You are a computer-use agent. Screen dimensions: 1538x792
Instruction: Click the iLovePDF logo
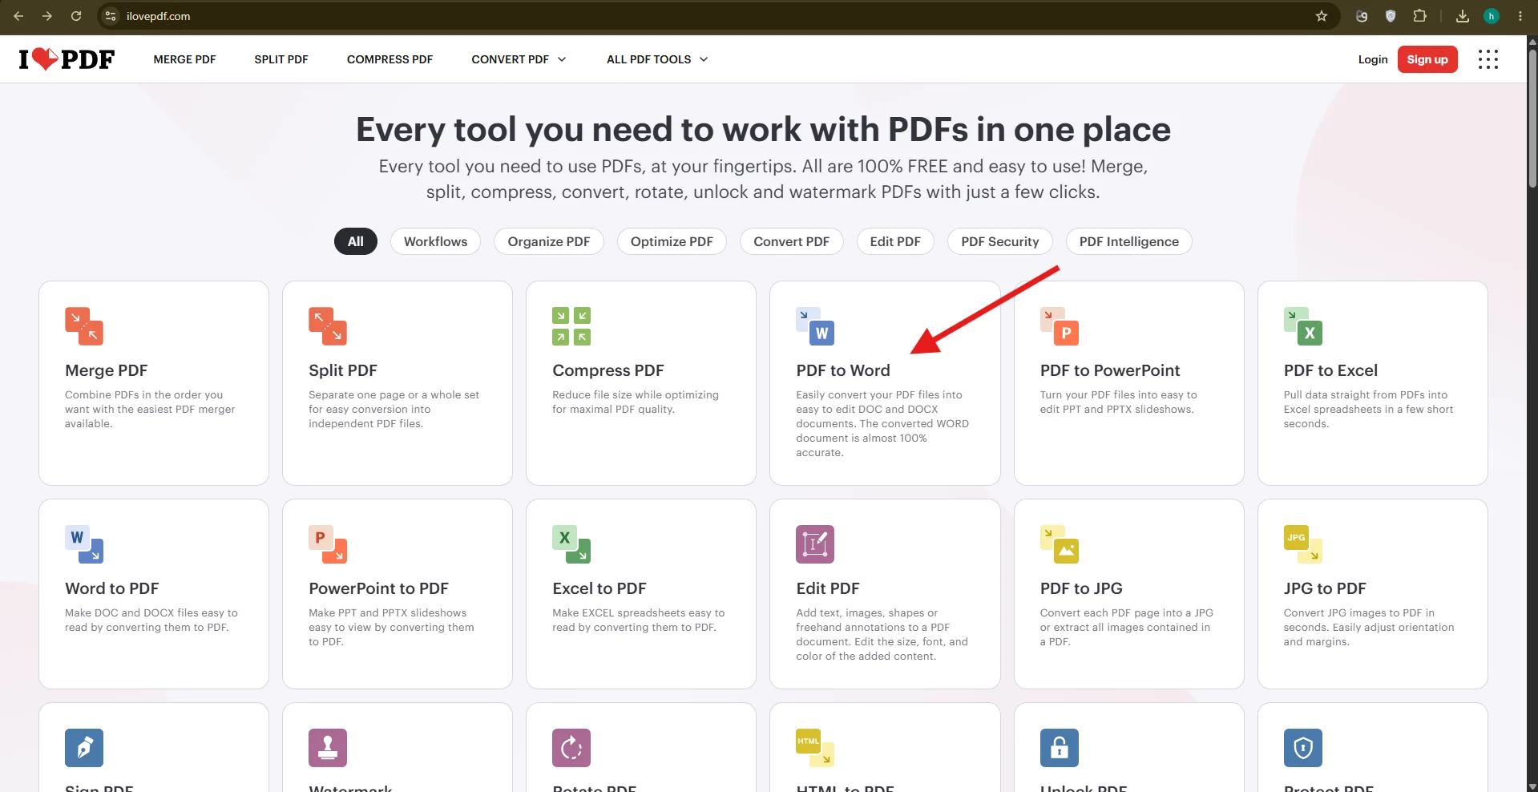67,59
